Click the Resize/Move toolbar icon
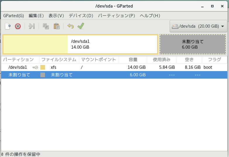Viewport: 229px width, 157px height. tap(32, 26)
